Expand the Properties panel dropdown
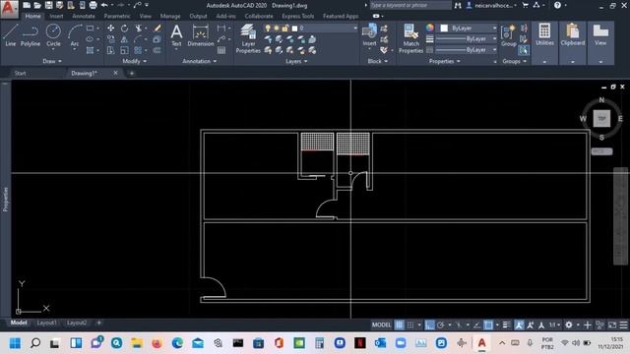The image size is (630, 354). (x=444, y=61)
